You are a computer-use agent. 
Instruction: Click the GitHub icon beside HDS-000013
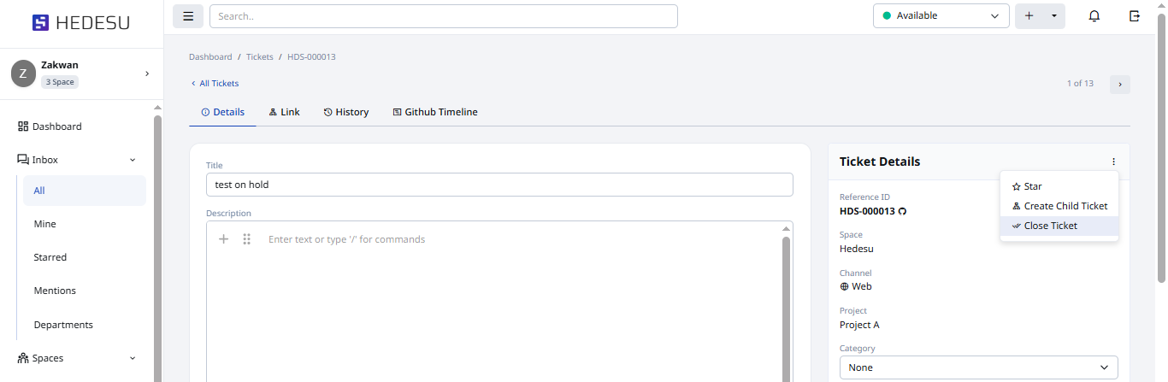click(902, 211)
